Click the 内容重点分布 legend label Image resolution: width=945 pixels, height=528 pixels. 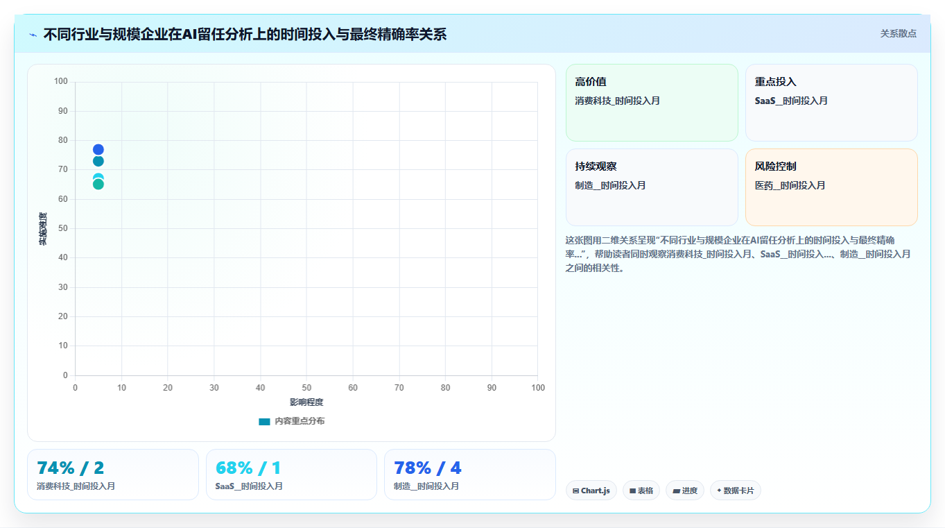point(300,422)
